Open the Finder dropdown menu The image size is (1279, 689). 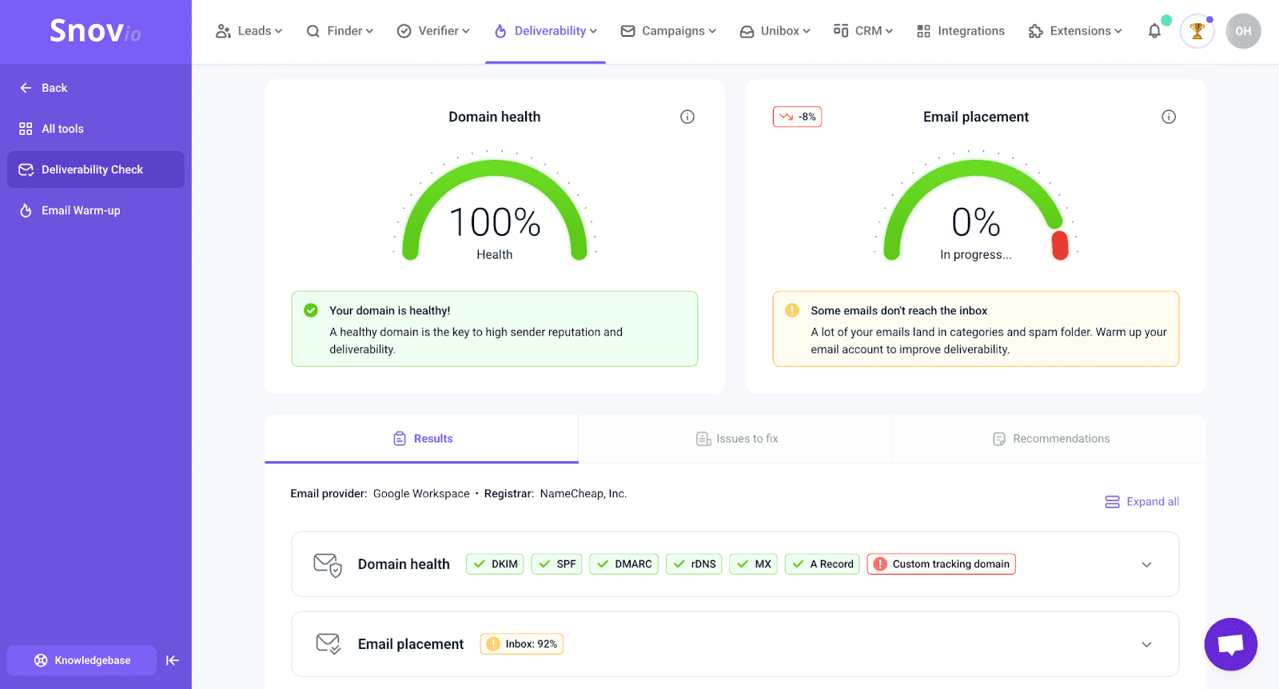tap(340, 31)
